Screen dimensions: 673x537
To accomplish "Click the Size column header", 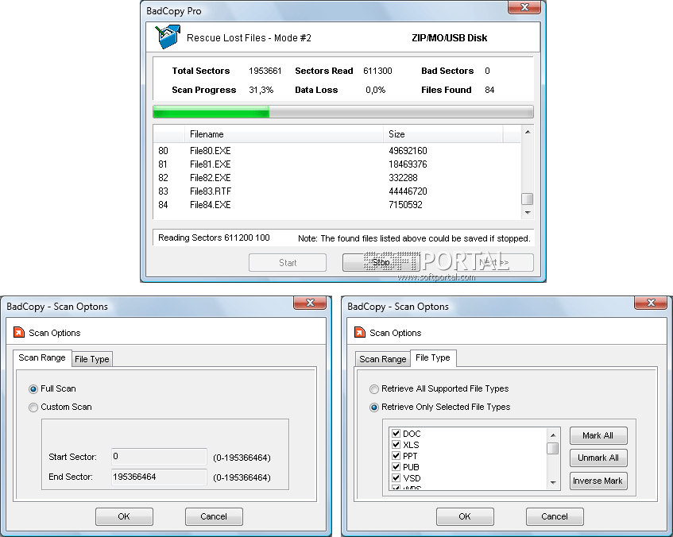I will [443, 134].
